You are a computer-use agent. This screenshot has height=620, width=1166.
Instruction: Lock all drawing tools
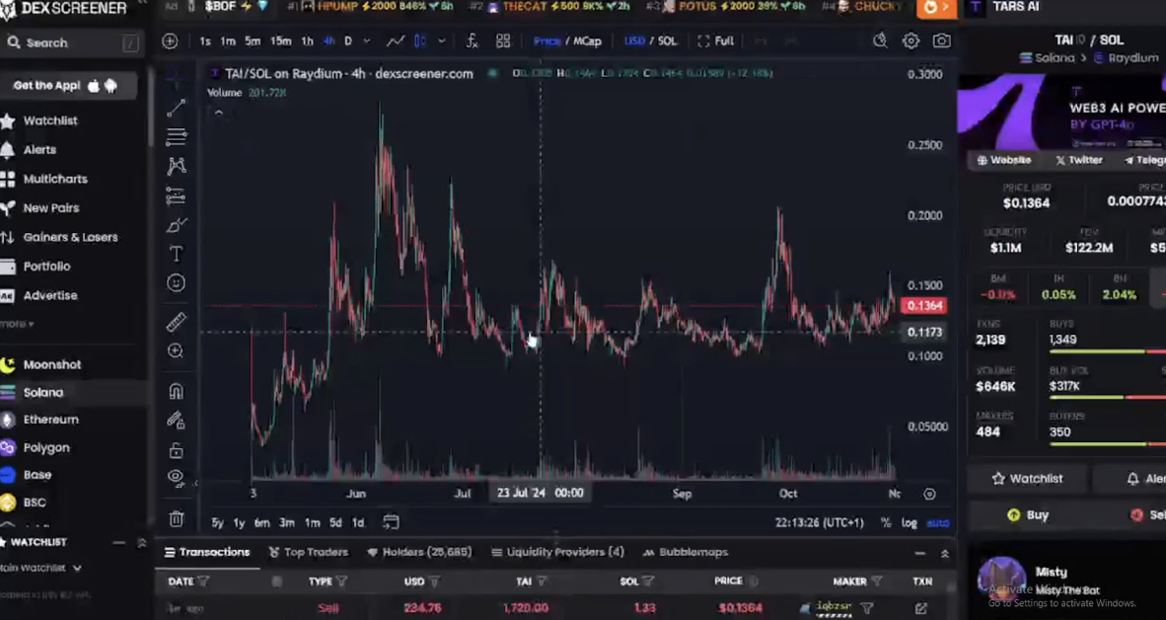point(176,450)
